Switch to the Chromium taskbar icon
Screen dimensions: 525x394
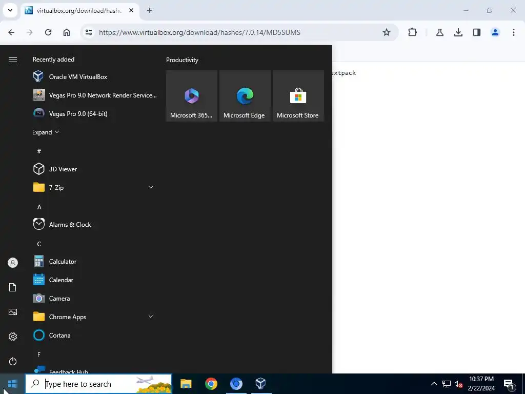(236, 384)
